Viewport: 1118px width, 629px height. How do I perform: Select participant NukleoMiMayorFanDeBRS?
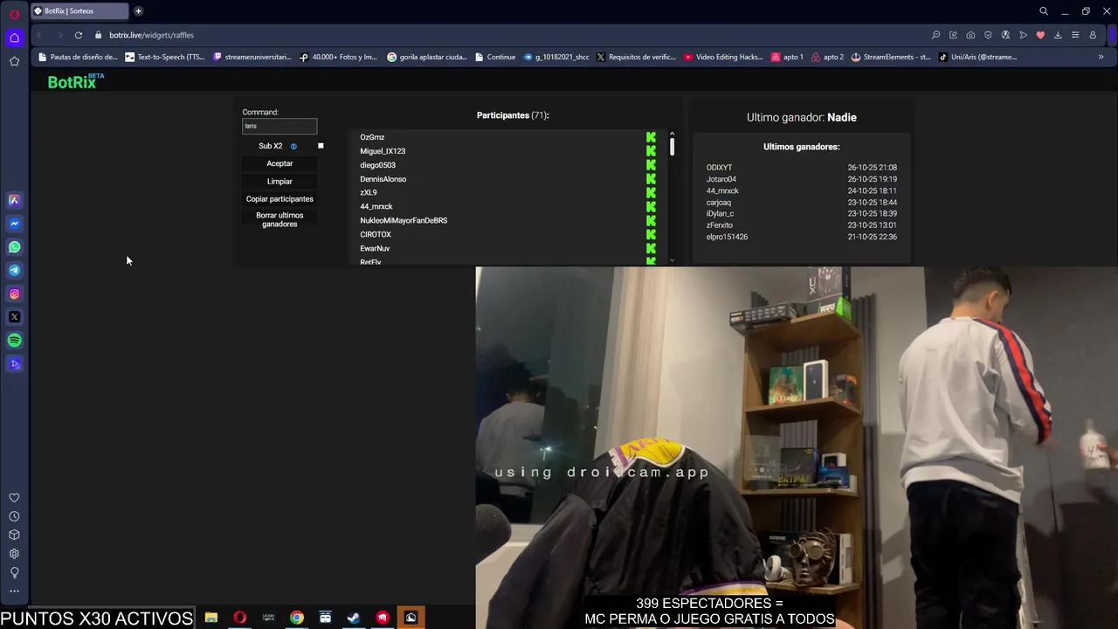[x=404, y=220]
